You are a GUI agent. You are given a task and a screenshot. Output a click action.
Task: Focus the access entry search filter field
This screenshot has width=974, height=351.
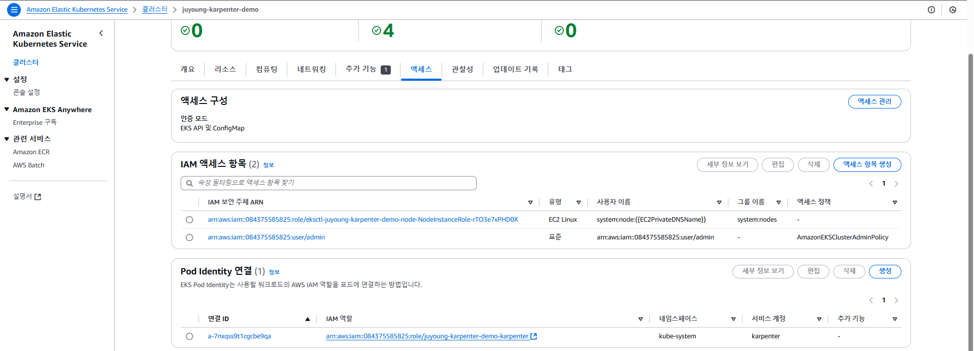coord(328,183)
